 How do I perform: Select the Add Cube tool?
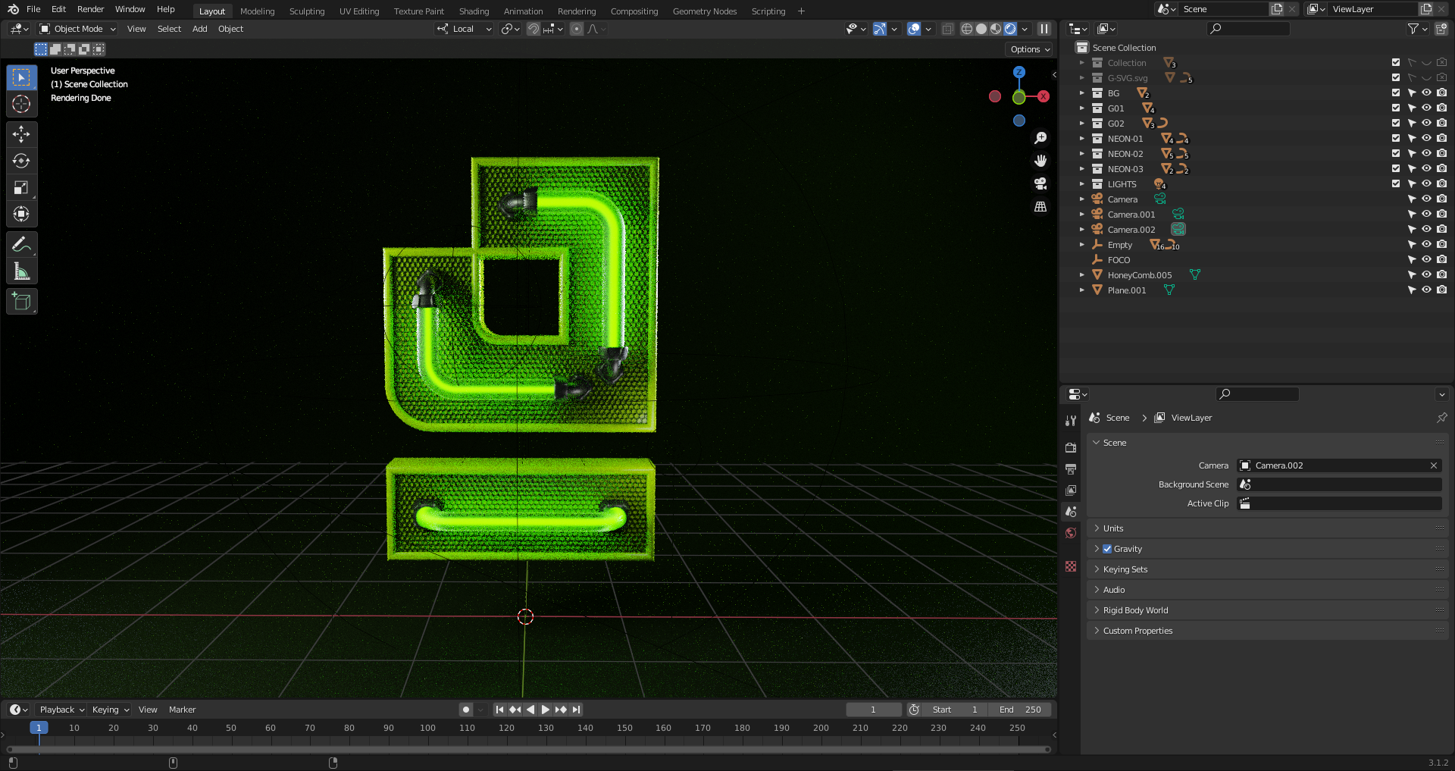pyautogui.click(x=21, y=302)
